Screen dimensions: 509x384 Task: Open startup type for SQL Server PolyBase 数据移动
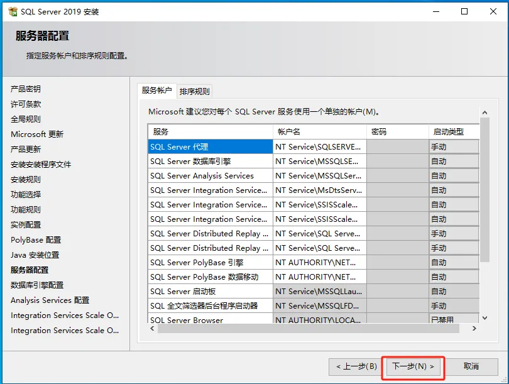pyautogui.click(x=454, y=277)
